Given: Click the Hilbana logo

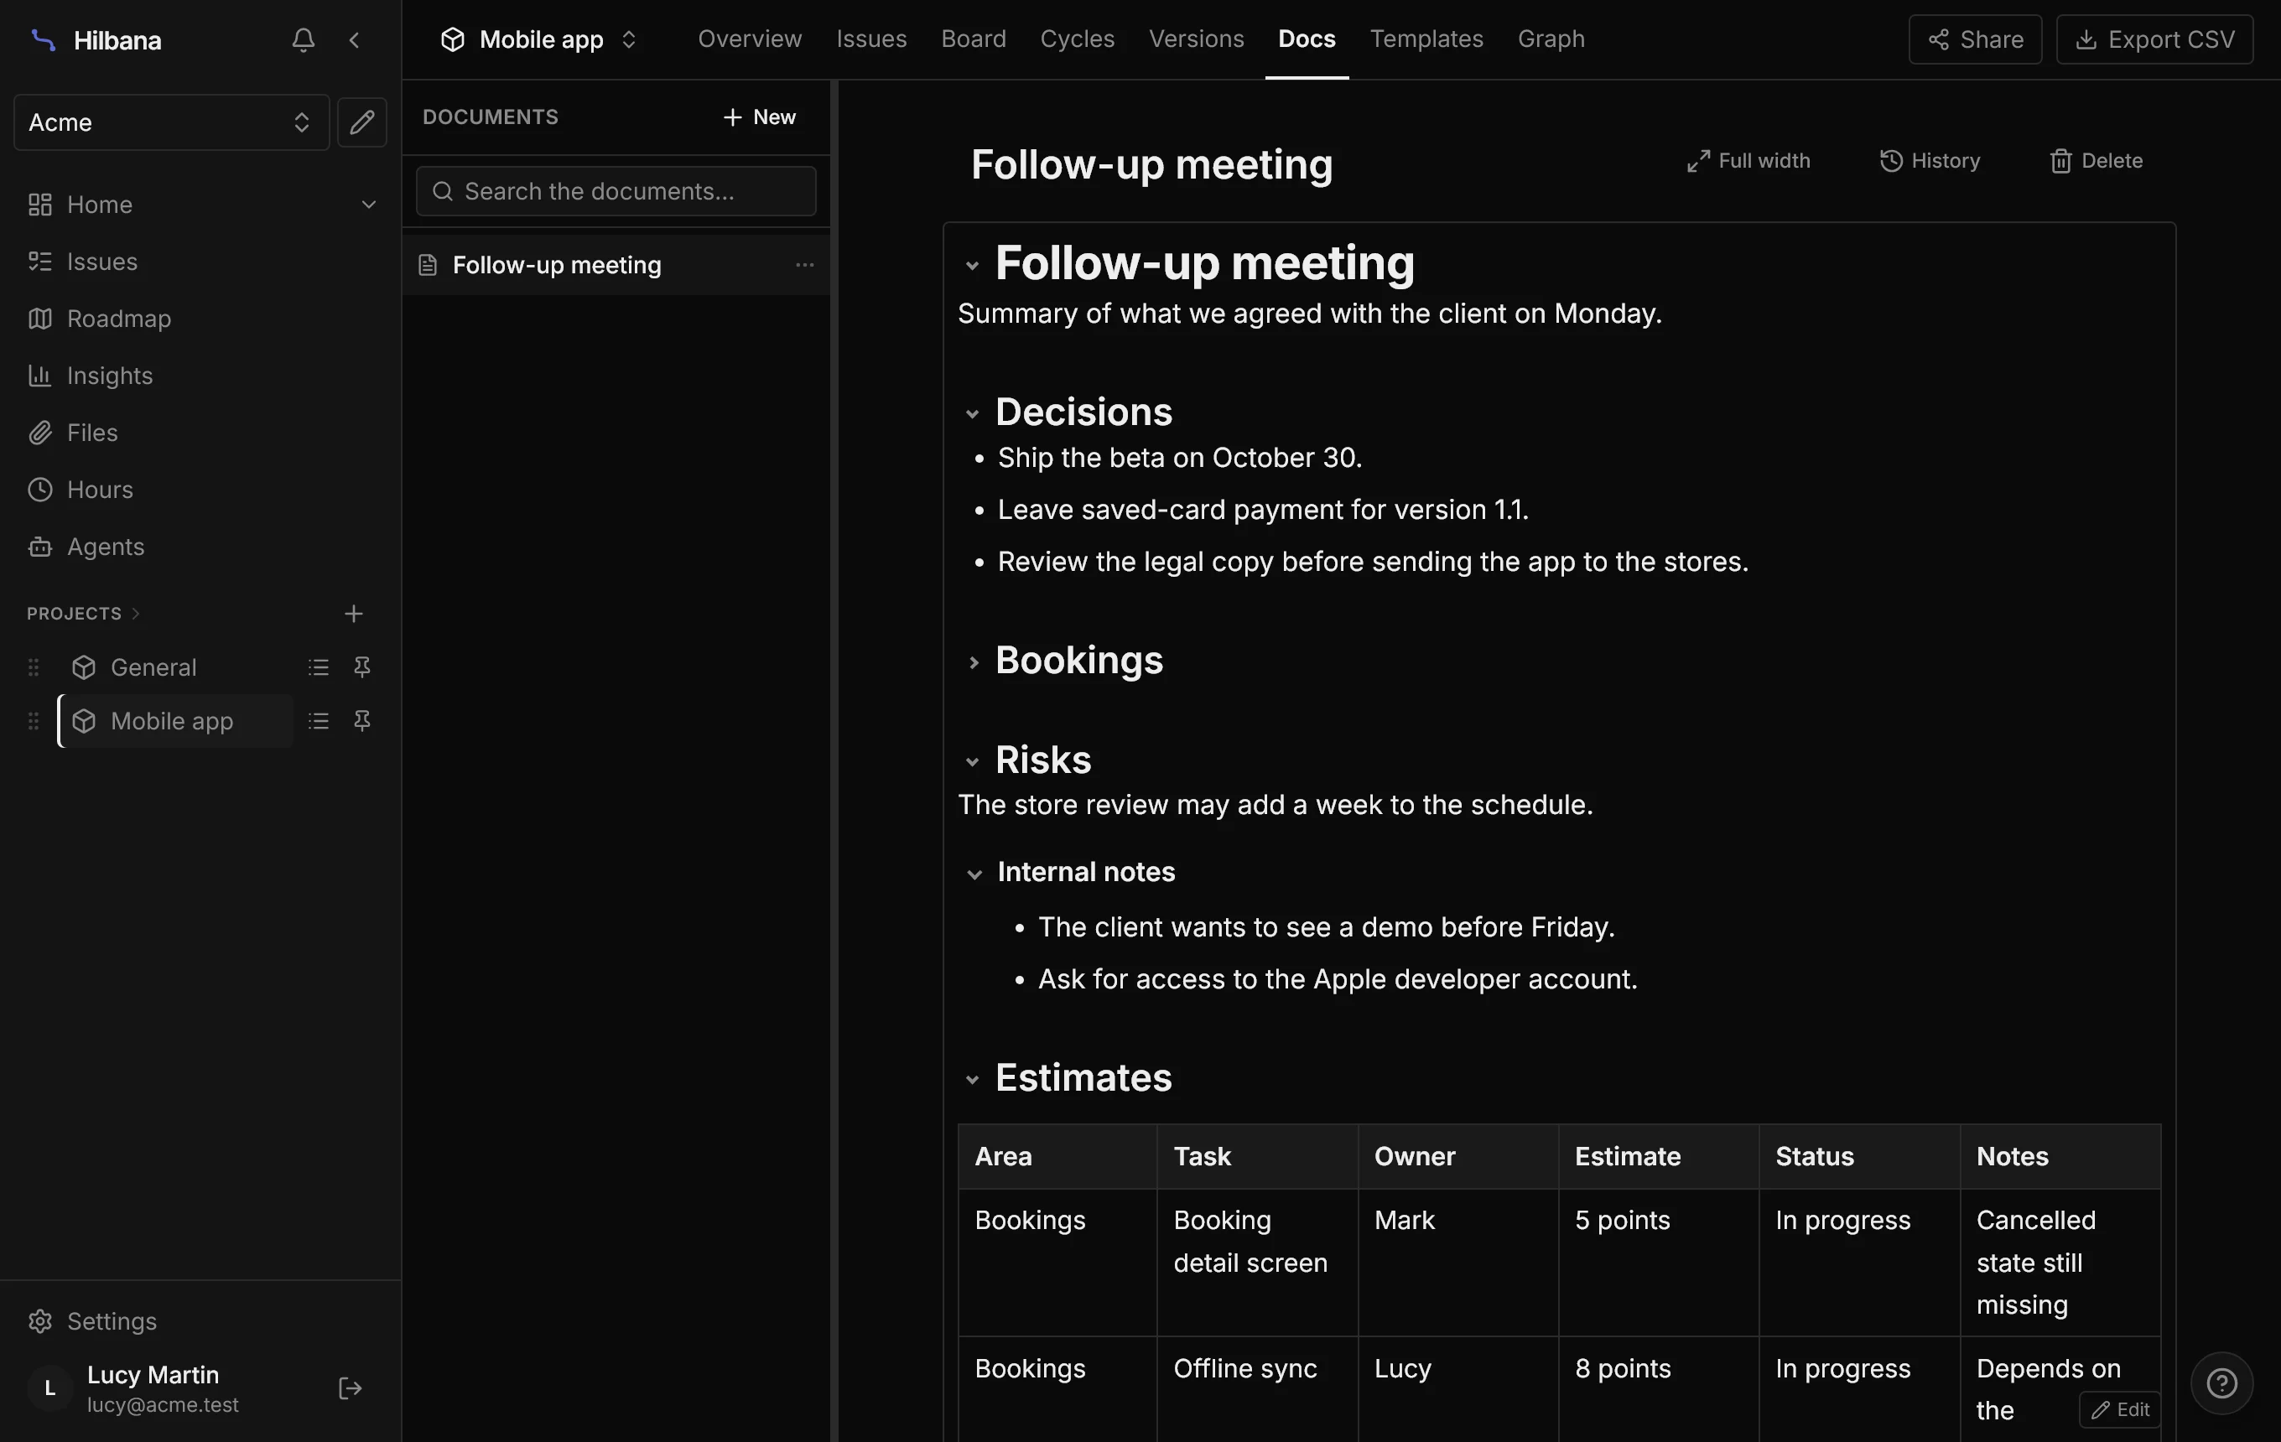Looking at the screenshot, I should [44, 39].
